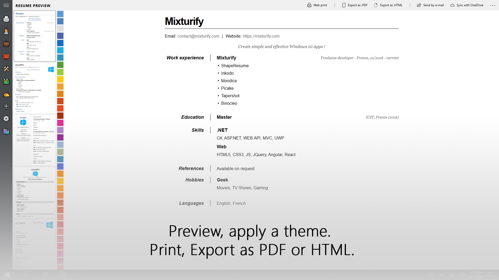
Task: Click the hammer and wrench skills icon
Action: pyautogui.click(x=6, y=69)
